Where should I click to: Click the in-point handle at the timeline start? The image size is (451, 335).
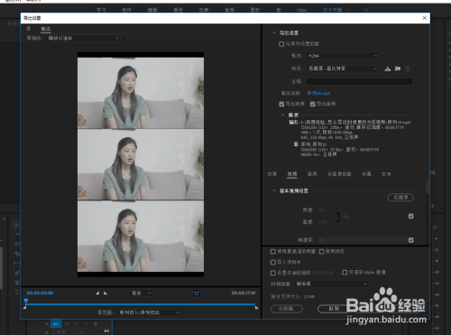coord(24,307)
